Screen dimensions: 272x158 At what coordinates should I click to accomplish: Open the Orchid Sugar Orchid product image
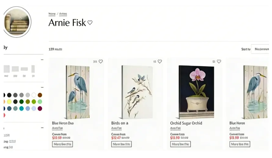[x=197, y=92]
